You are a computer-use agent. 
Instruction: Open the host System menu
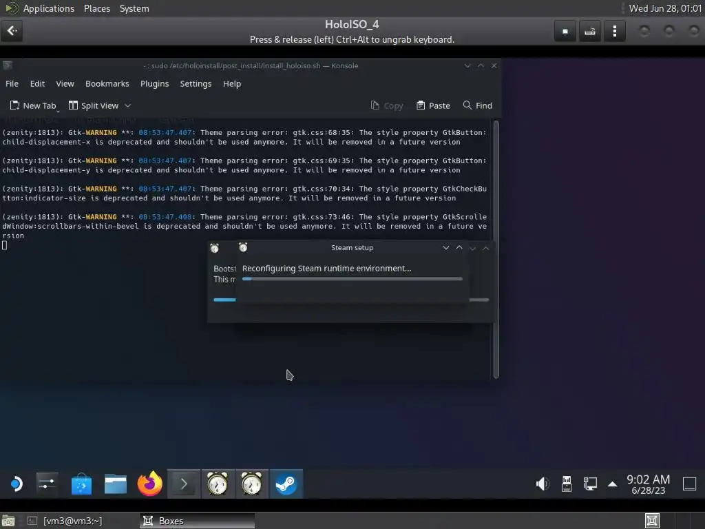coord(134,8)
